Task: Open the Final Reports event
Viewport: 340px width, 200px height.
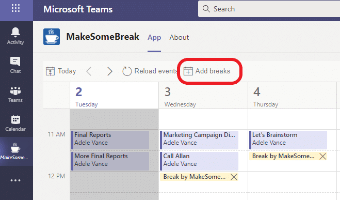Action: (110, 140)
